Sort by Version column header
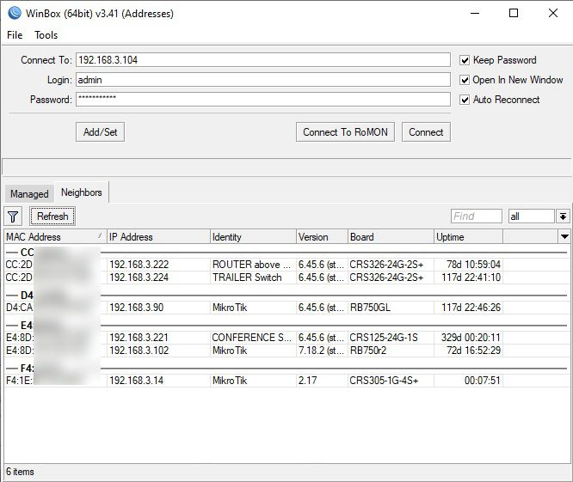Image resolution: width=573 pixels, height=482 pixels. pos(322,237)
